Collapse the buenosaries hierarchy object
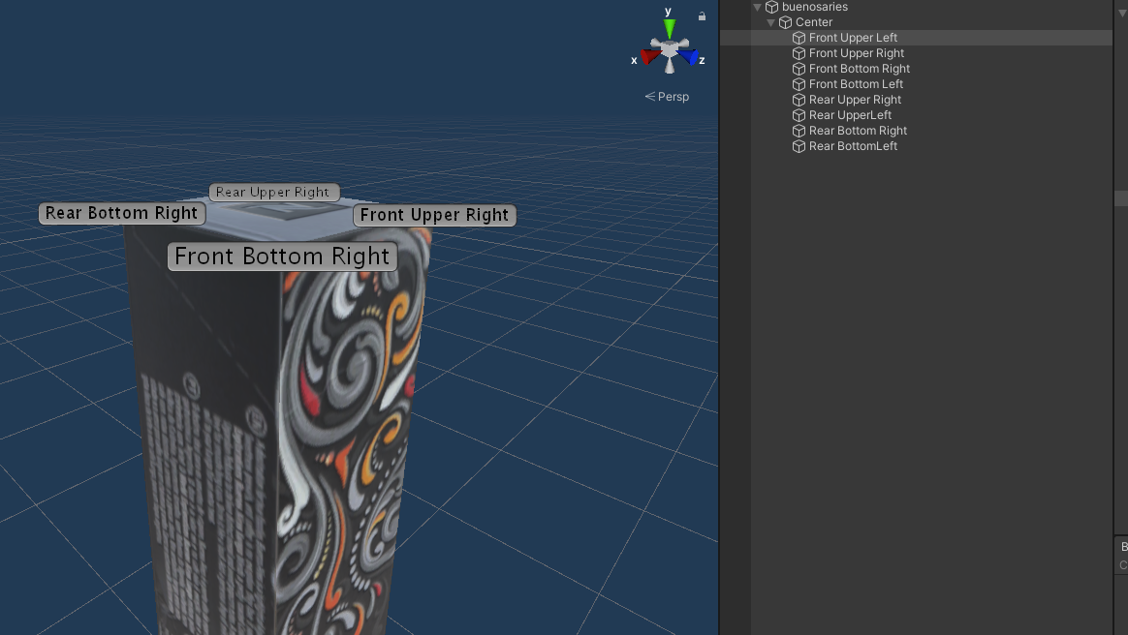This screenshot has height=635, width=1128. coord(758,7)
